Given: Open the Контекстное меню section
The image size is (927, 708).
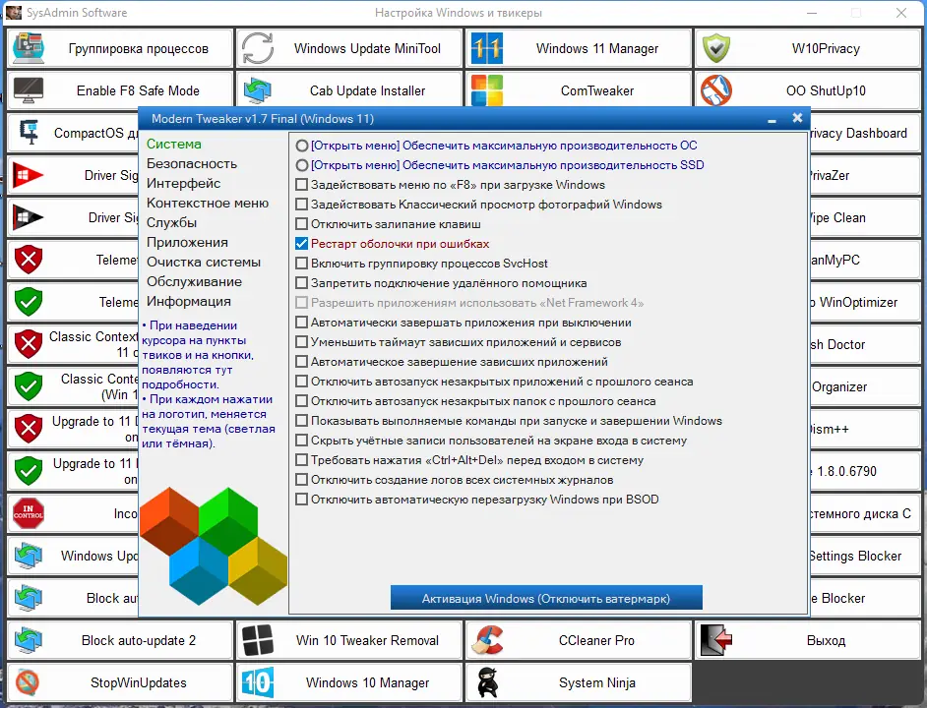Looking at the screenshot, I should [x=208, y=203].
